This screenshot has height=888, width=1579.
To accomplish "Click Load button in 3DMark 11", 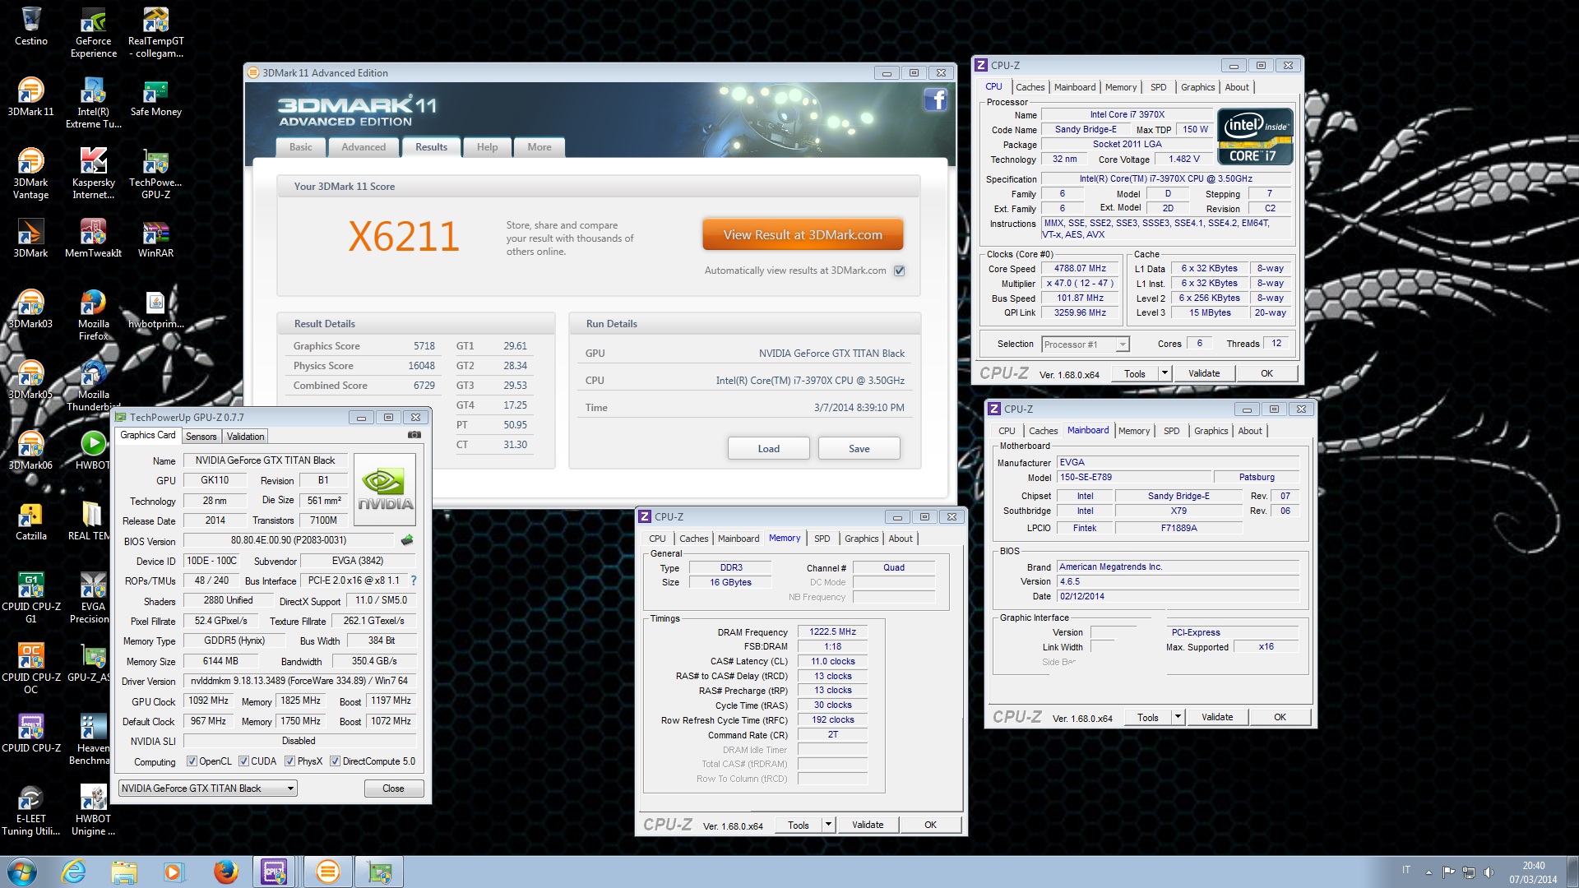I will [768, 449].
